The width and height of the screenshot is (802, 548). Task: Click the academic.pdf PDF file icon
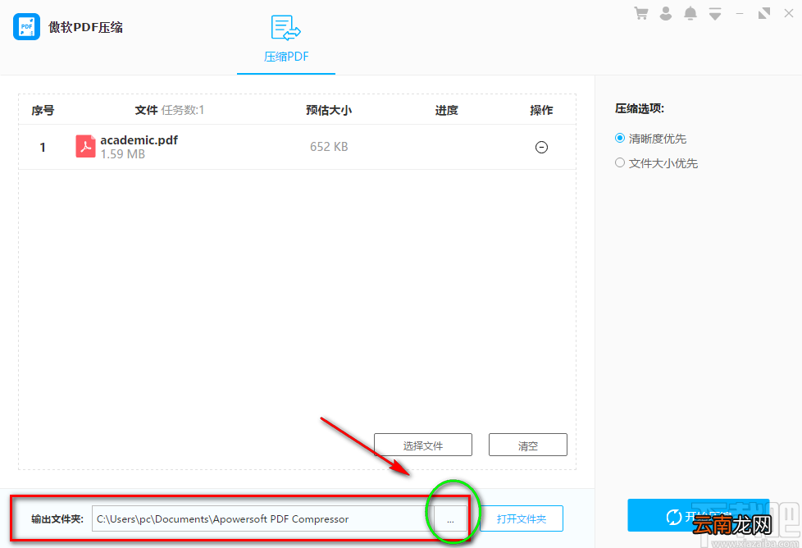pos(85,147)
